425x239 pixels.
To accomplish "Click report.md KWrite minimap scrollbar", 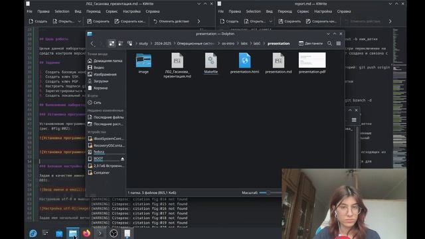I will pyautogui.click(x=400, y=98).
